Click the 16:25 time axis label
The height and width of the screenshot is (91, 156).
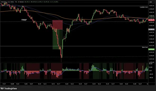80,84
